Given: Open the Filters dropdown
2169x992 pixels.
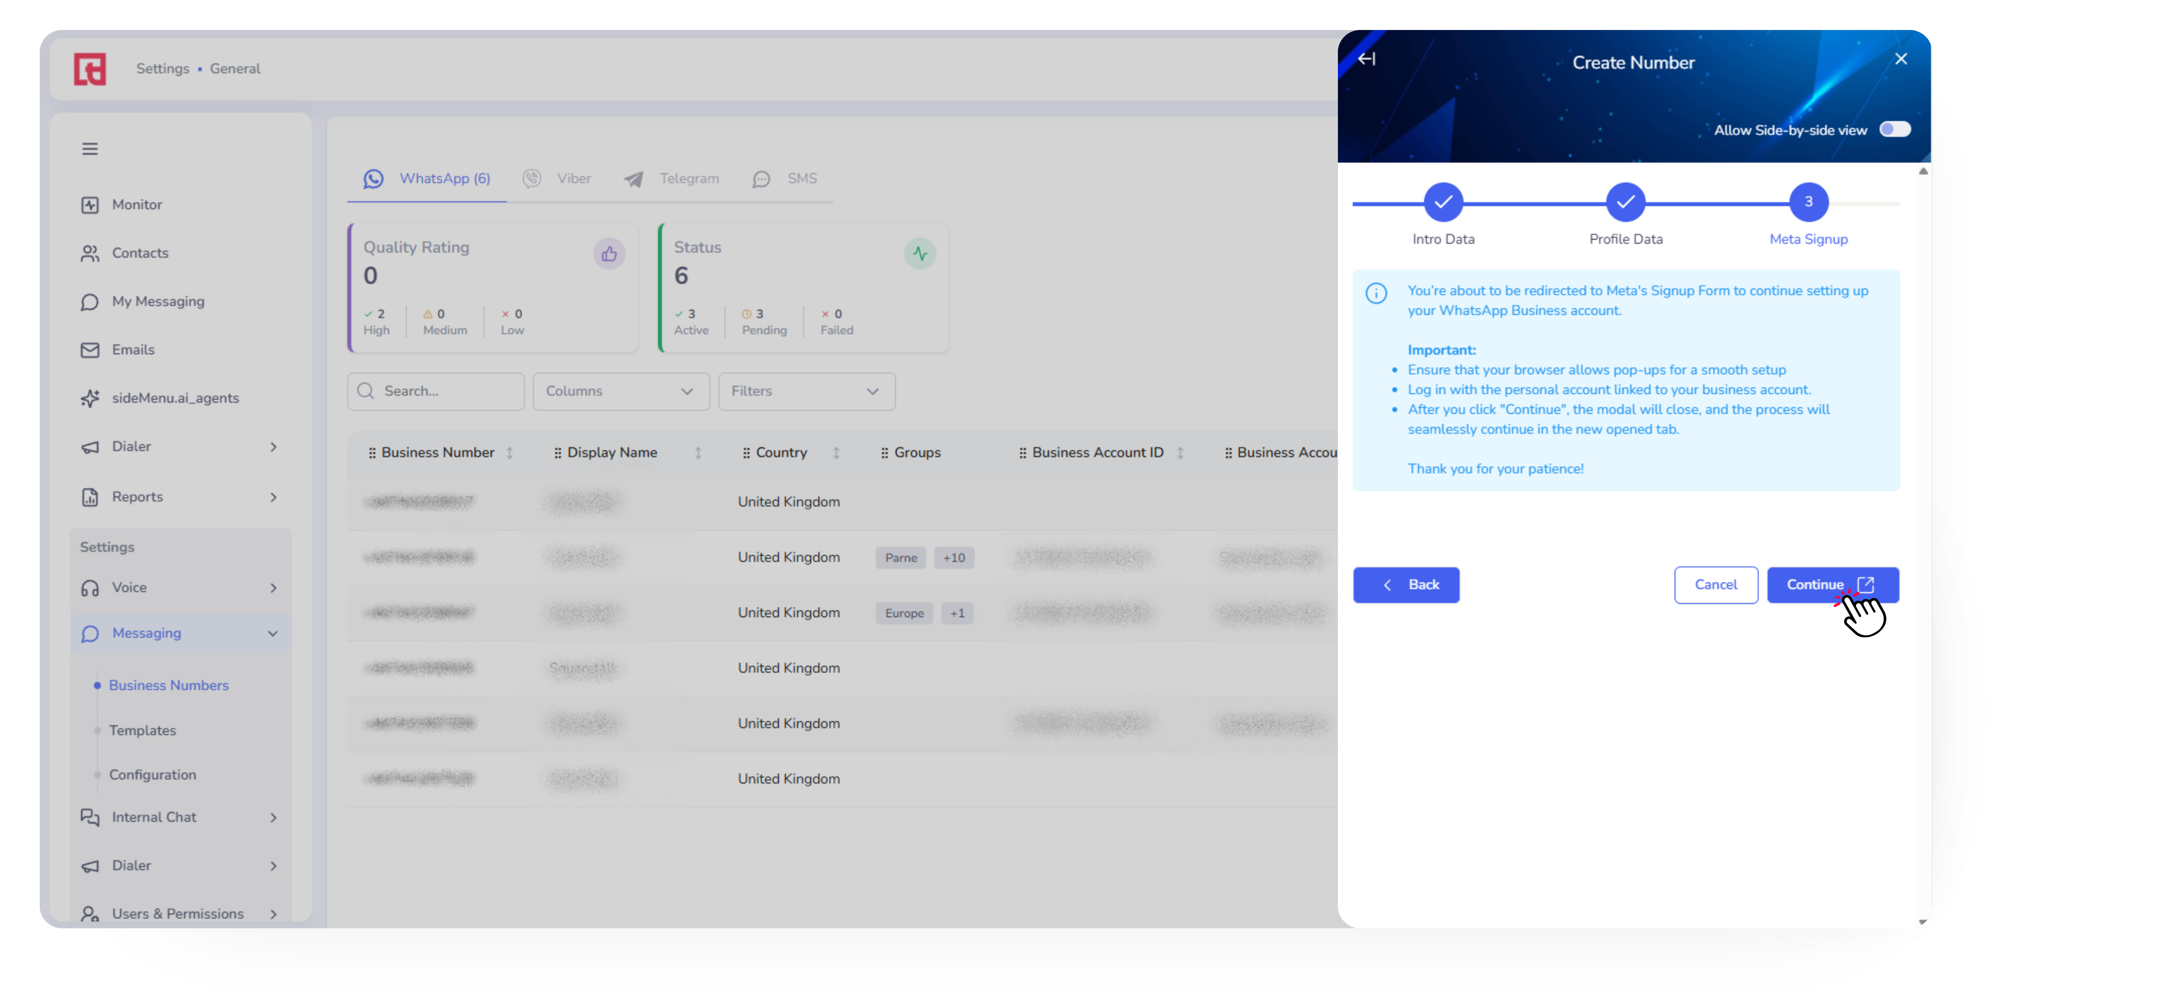Looking at the screenshot, I should pos(806,391).
